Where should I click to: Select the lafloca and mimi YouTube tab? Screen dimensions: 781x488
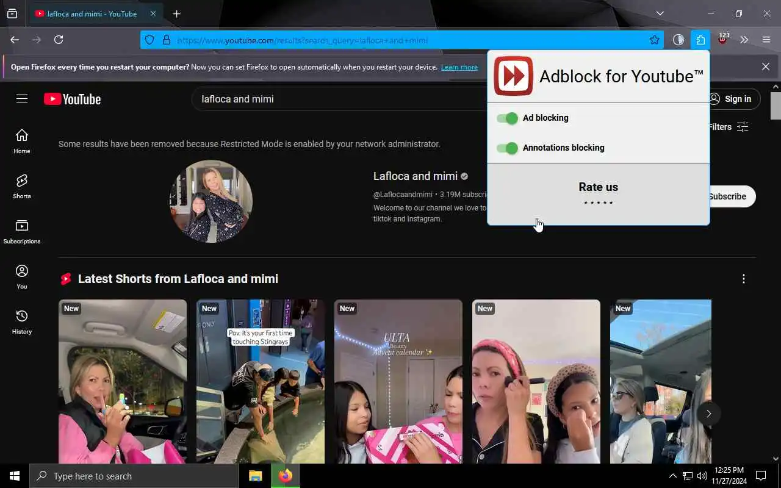92,13
